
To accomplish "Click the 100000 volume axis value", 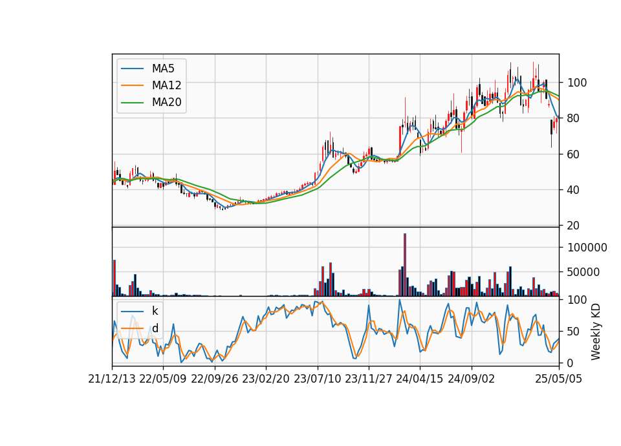I will [x=587, y=248].
